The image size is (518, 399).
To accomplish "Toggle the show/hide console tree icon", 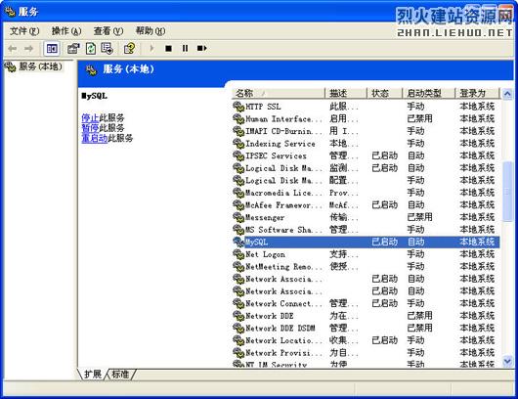I will pyautogui.click(x=52, y=49).
